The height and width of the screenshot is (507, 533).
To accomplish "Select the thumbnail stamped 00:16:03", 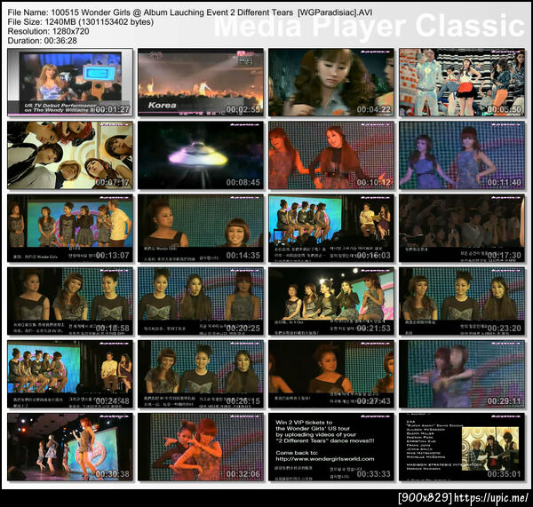I will click(331, 228).
